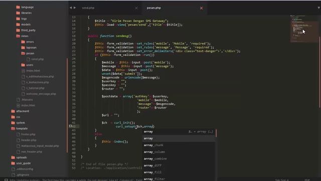The width and height of the screenshot is (321, 181).
Task: Pick array_column from autocomplete list
Action: pyautogui.click(x=179, y=152)
